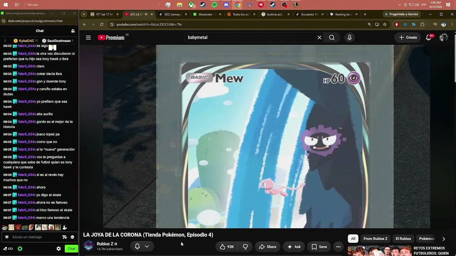Start a voice search with the microphone
Viewport: 456px width, 256px height.
pyautogui.click(x=349, y=37)
